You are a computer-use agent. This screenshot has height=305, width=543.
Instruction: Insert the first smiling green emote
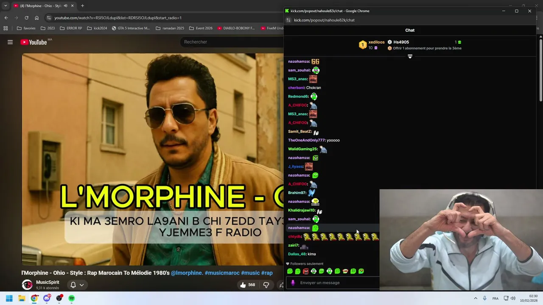290,271
